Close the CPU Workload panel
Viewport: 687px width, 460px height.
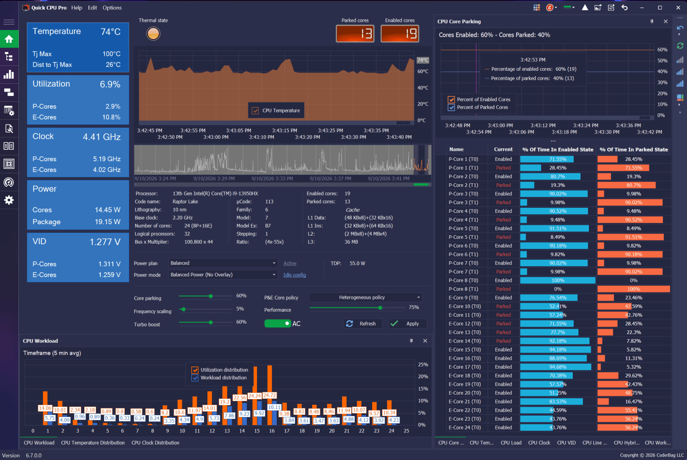tap(425, 341)
